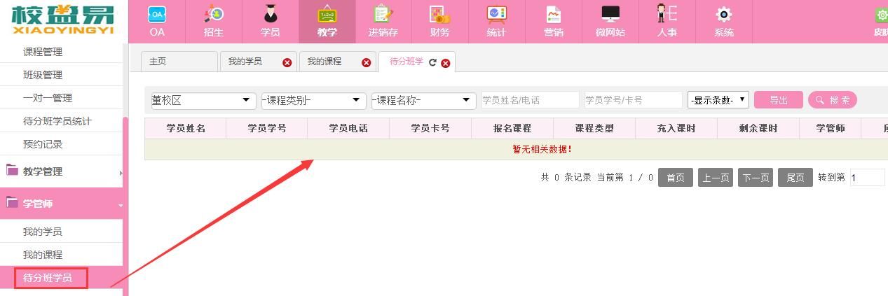Open the 学员 student module
The width and height of the screenshot is (888, 296).
pos(270,21)
